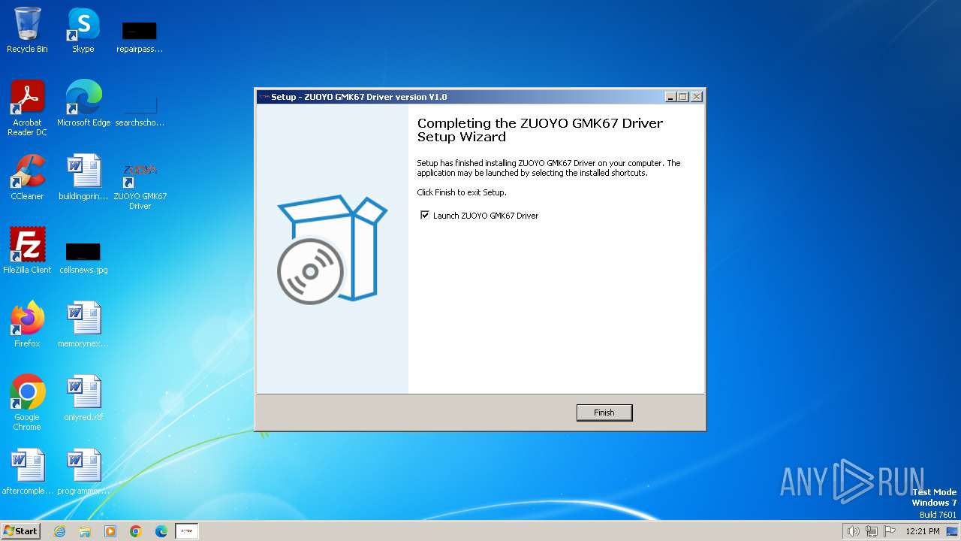Open ZUOYO GMK67 Driver desktop shortcut
Screen dimensions: 961x541
pos(140,186)
